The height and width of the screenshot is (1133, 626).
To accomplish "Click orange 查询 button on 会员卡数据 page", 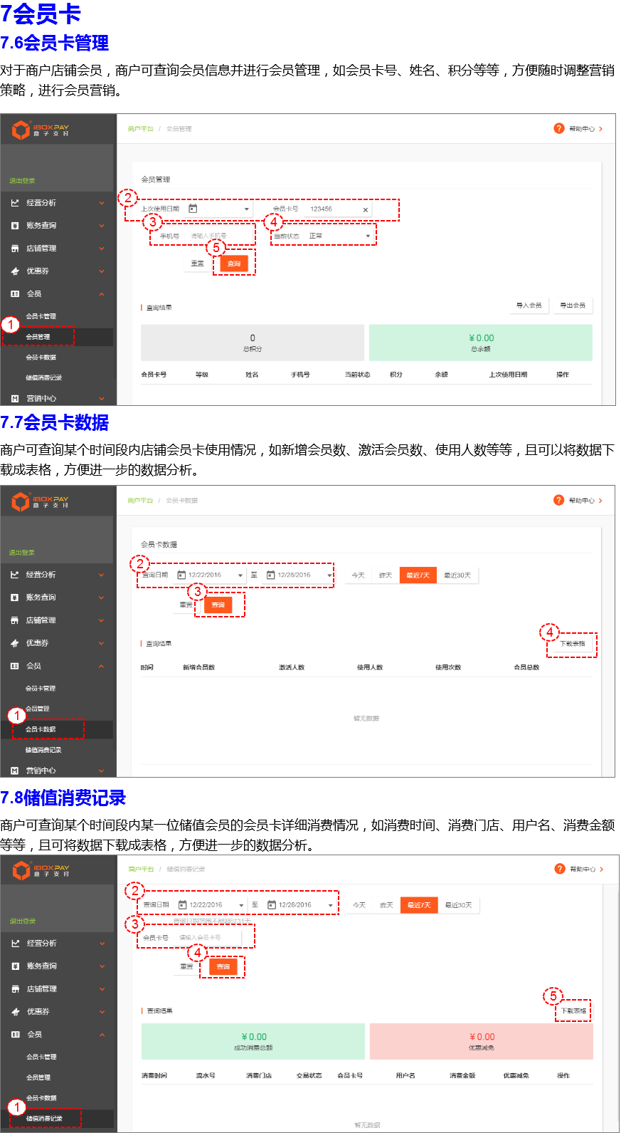I will point(218,605).
